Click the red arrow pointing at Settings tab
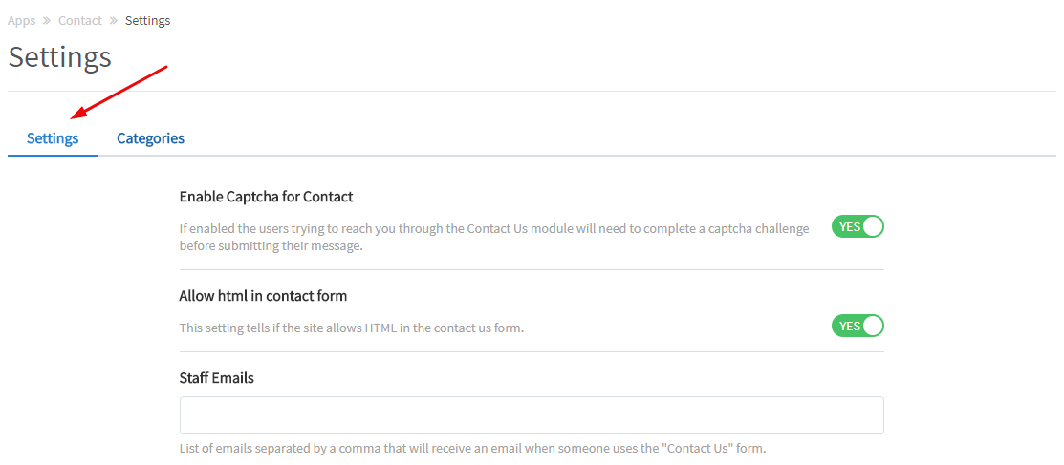The height and width of the screenshot is (465, 1064). point(119,93)
